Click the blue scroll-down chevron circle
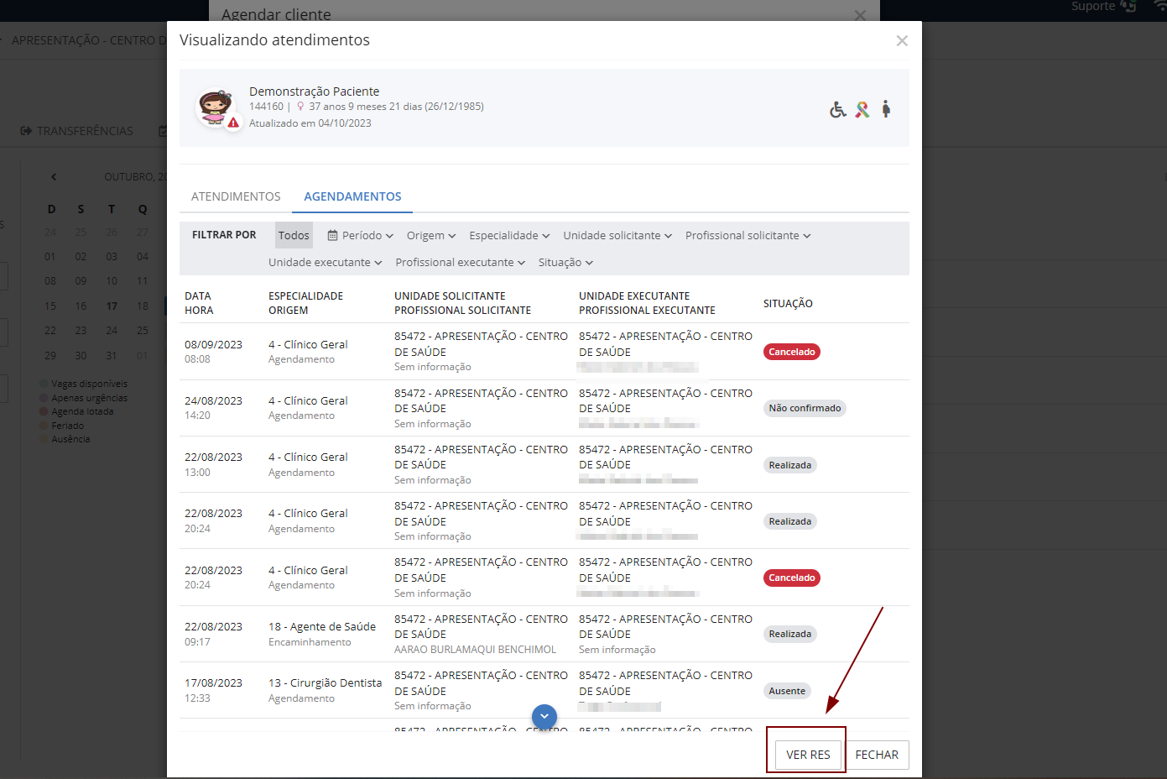This screenshot has height=779, width=1167. pos(544,717)
